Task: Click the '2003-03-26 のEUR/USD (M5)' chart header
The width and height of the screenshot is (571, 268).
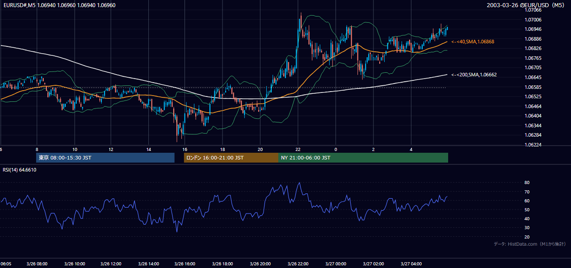Action: pos(526,5)
